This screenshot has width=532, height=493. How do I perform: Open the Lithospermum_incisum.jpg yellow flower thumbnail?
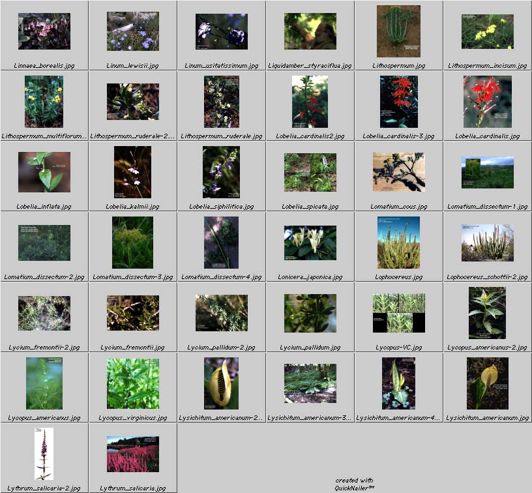(x=487, y=31)
